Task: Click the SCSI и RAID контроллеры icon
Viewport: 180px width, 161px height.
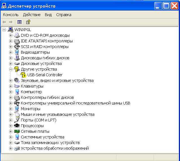Action: [x=17, y=47]
